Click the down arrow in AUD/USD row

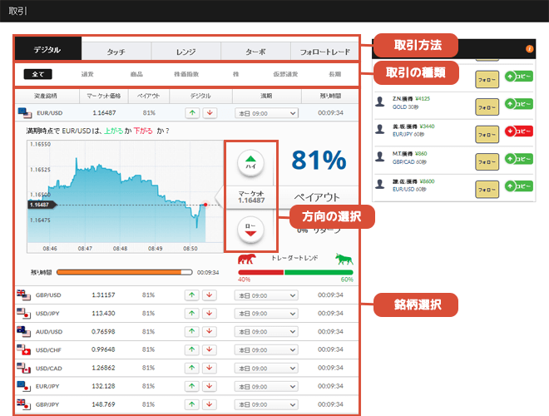tap(210, 331)
